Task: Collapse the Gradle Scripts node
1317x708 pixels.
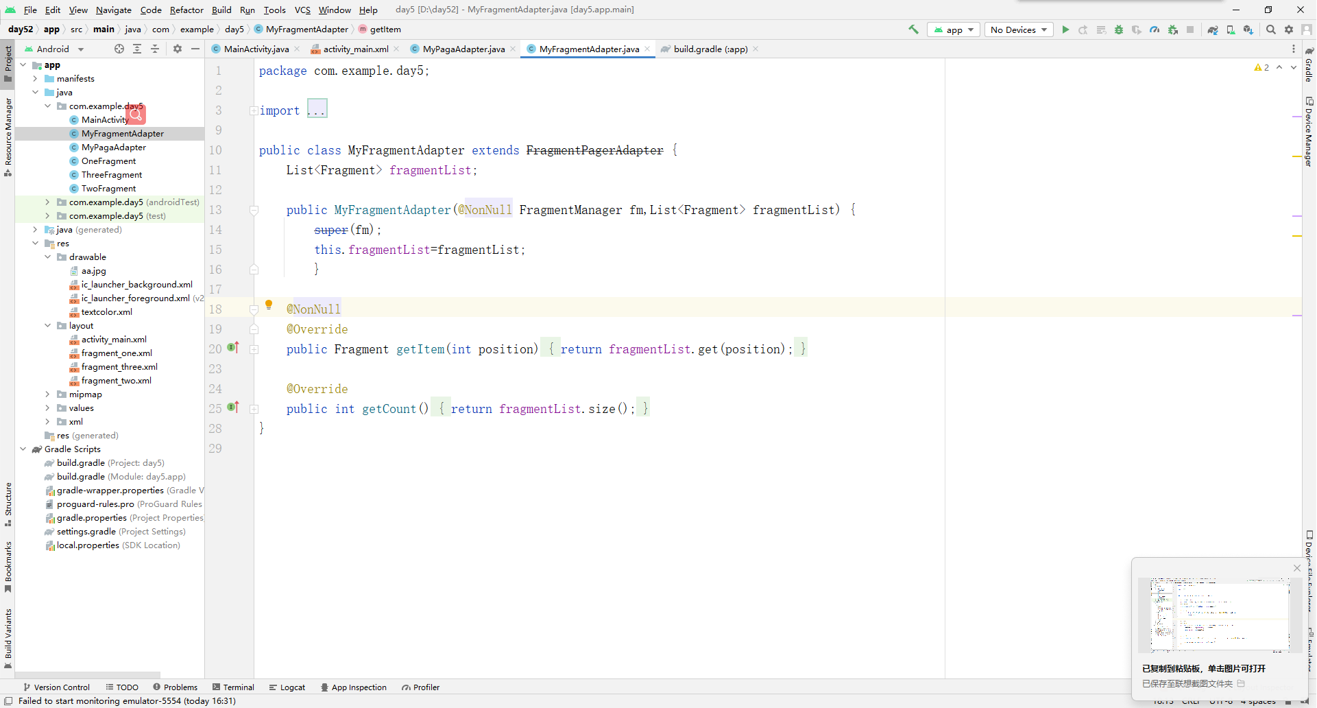Action: [23, 449]
